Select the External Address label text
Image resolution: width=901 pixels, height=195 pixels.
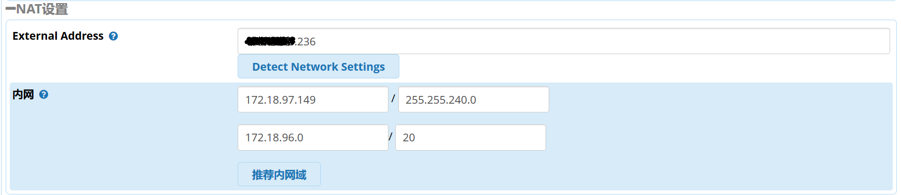58,36
